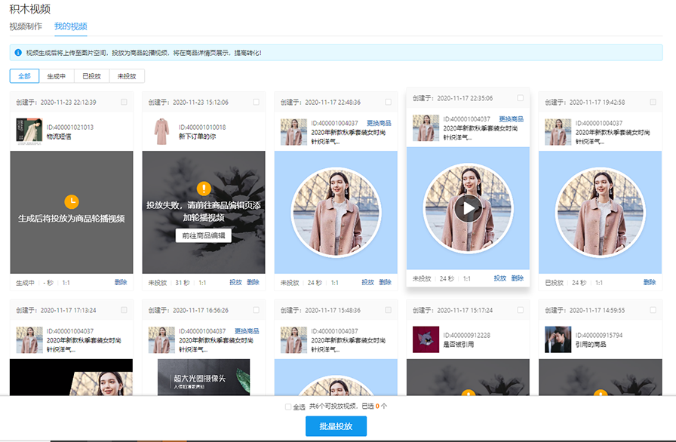
Task: Click product ID 400000912228
Action: [466, 335]
